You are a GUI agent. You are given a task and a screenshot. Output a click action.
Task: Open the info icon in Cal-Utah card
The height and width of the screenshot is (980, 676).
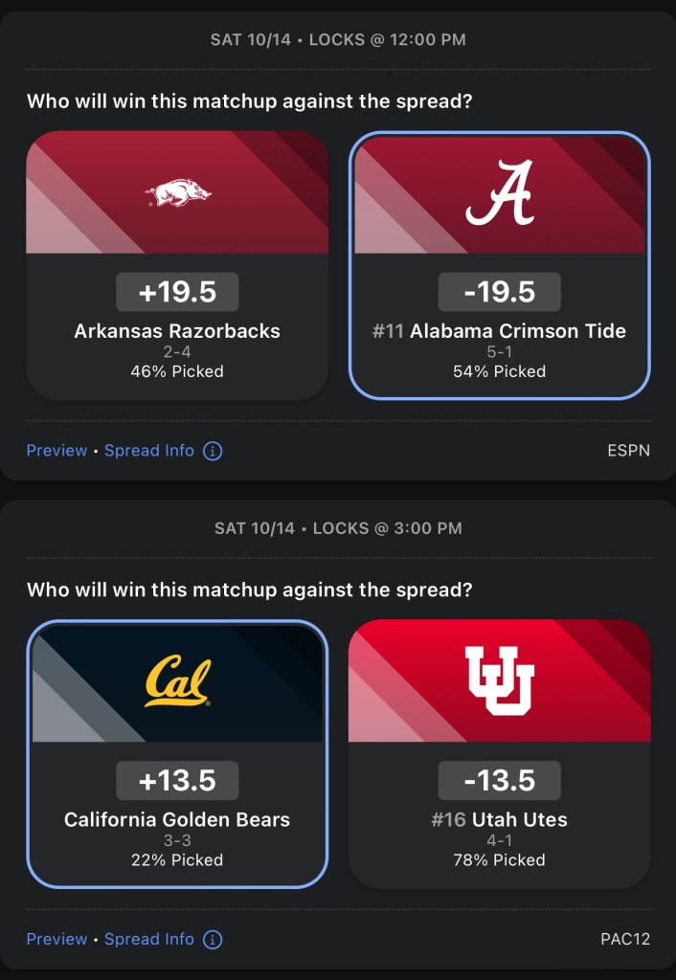tap(213, 939)
